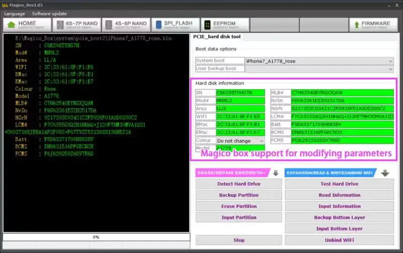Click the MLB# input field
The height and width of the screenshot is (253, 403).
342,93
